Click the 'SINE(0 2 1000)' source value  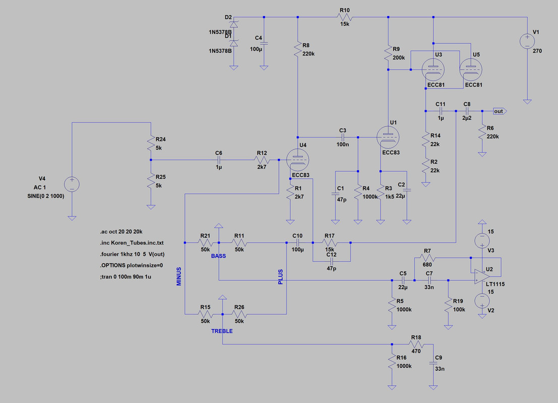point(46,196)
